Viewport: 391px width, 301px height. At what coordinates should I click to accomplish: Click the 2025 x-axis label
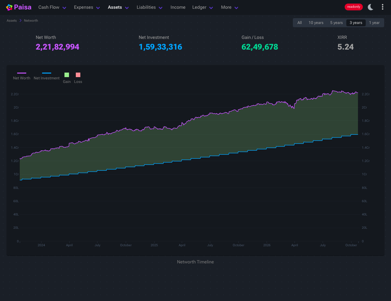154,245
